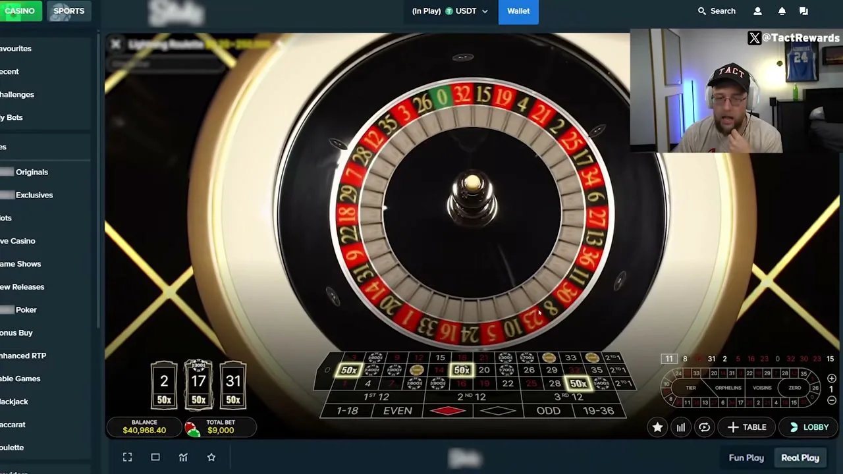Select VOISINS racetrack bet
The width and height of the screenshot is (843, 474).
click(762, 388)
